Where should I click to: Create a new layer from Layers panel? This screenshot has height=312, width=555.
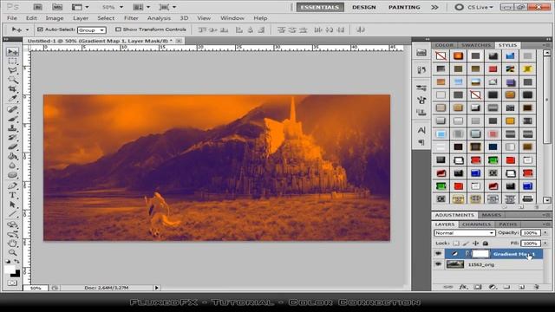click(522, 287)
